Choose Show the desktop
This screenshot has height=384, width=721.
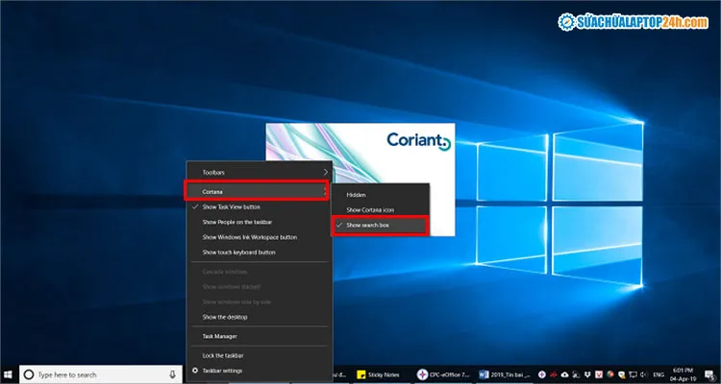(x=259, y=317)
